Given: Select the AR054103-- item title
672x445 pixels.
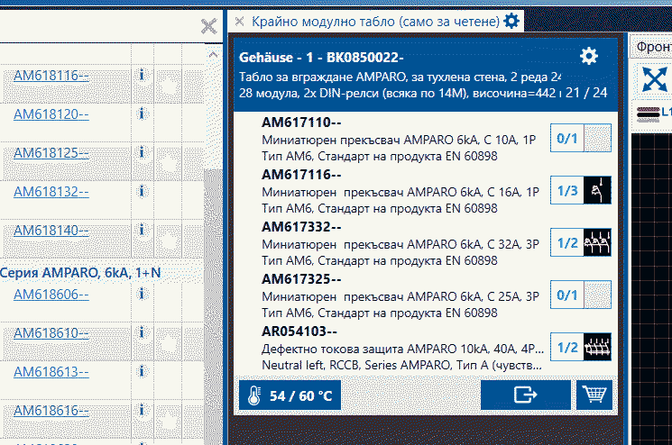Looking at the screenshot, I should tap(299, 331).
